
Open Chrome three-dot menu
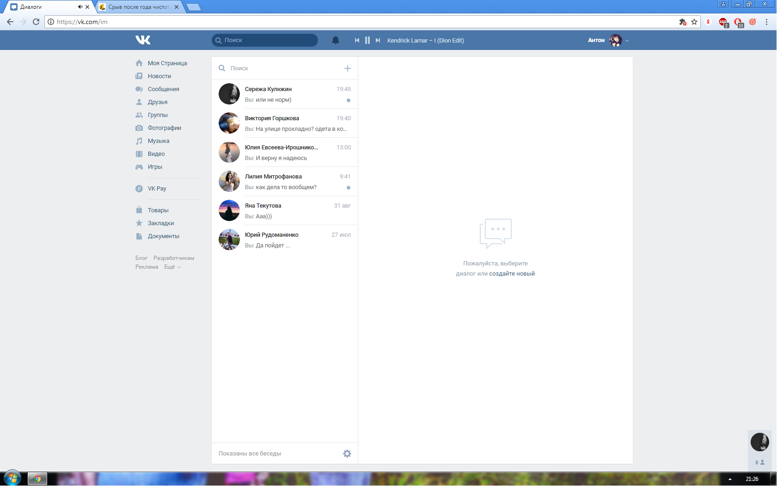[x=766, y=22]
